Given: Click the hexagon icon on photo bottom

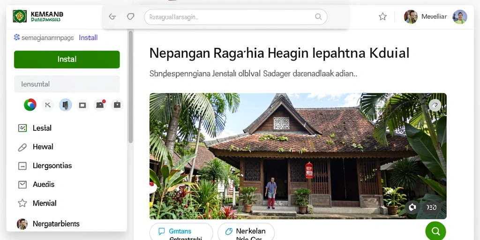Looking at the screenshot, I should [x=412, y=207].
